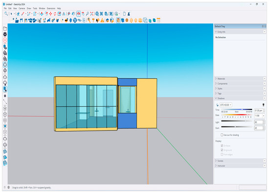Open the shadow date dropdown
269x193 pixels.
[x=264, y=116]
